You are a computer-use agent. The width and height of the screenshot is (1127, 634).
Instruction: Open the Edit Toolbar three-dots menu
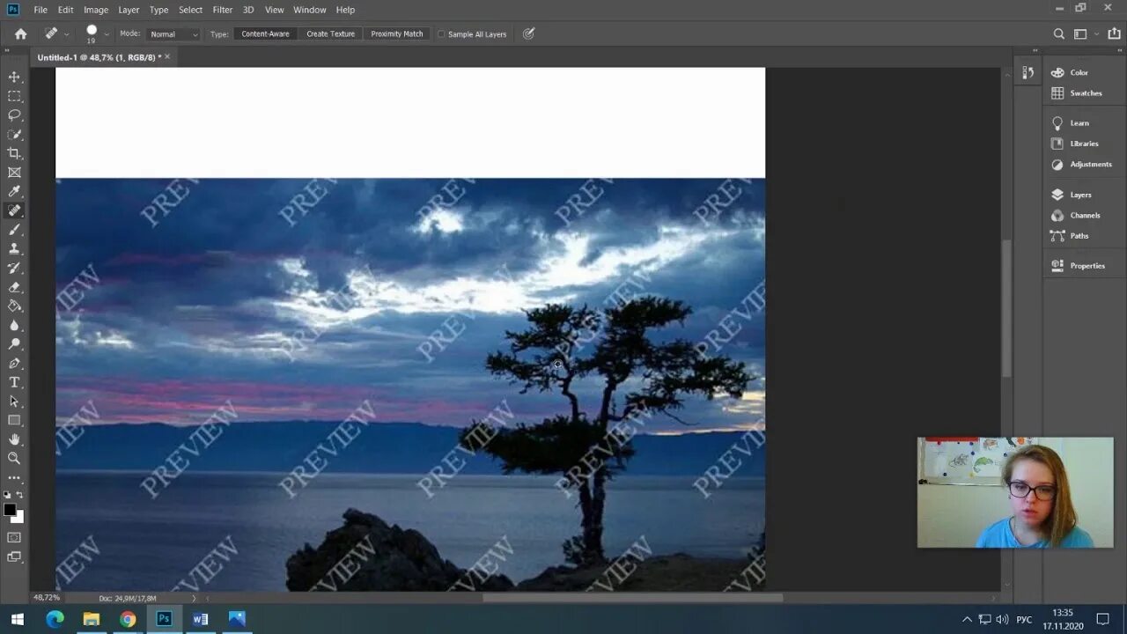click(x=14, y=478)
